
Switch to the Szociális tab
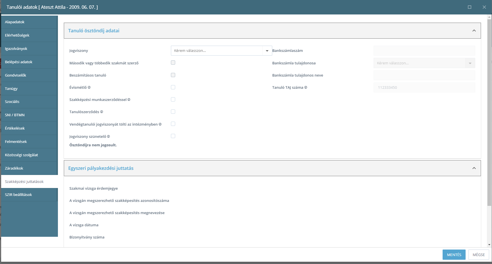click(x=29, y=102)
